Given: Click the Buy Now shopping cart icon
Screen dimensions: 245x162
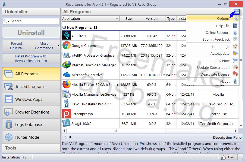Looking at the screenshot, I should [235, 60].
